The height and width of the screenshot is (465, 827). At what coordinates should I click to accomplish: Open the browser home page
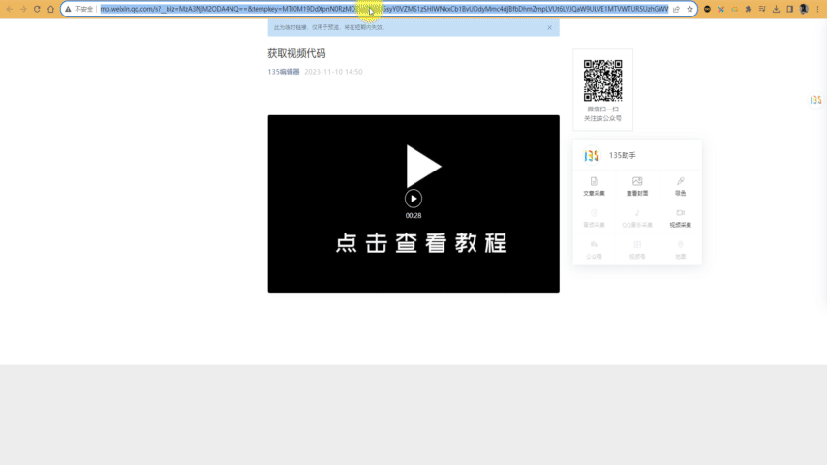coord(50,9)
